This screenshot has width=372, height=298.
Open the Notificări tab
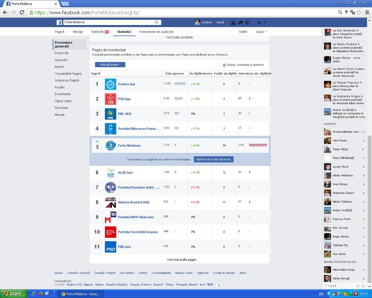[100, 32]
